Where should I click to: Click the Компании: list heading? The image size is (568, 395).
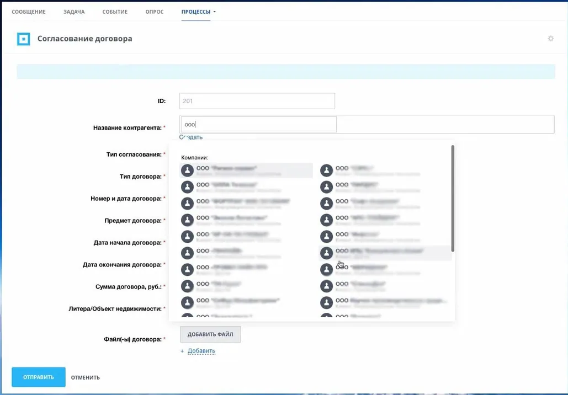pyautogui.click(x=194, y=157)
